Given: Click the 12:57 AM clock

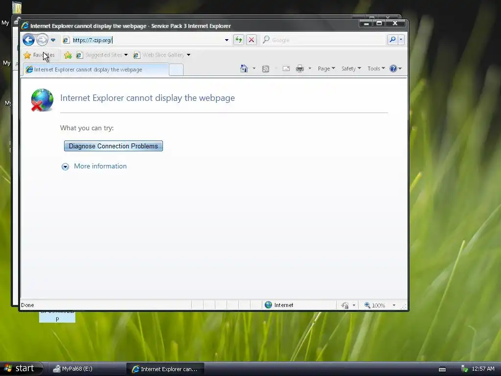Looking at the screenshot, I should (483, 369).
